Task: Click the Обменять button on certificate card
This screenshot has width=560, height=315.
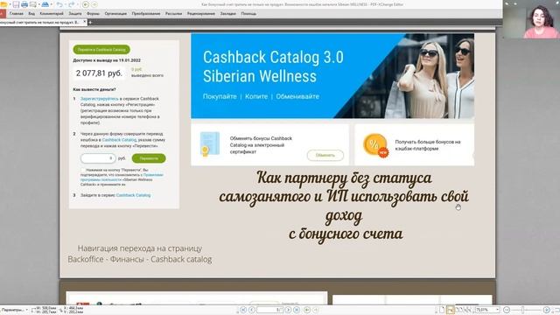Action: tap(325, 156)
